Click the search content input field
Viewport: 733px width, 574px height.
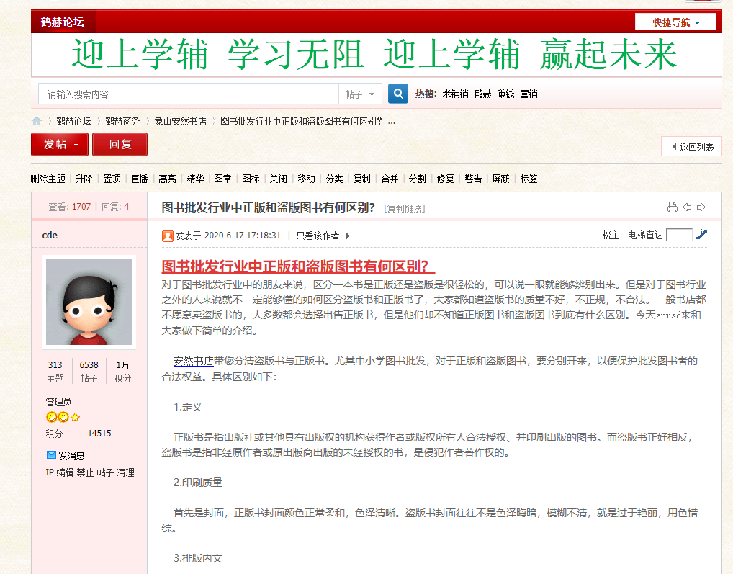pos(189,94)
